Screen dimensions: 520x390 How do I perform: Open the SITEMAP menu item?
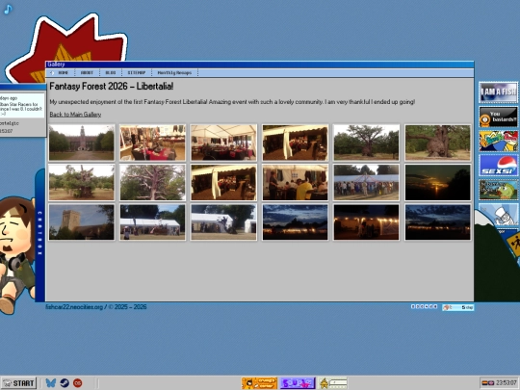pyautogui.click(x=137, y=72)
